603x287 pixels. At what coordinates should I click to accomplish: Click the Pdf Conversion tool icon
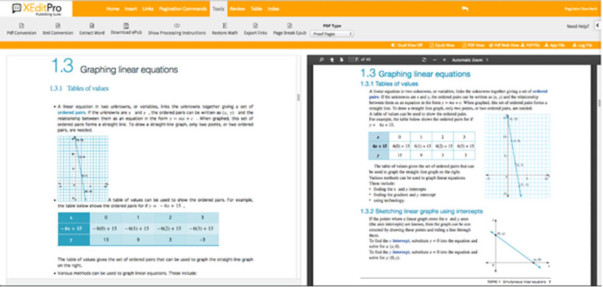click(22, 26)
